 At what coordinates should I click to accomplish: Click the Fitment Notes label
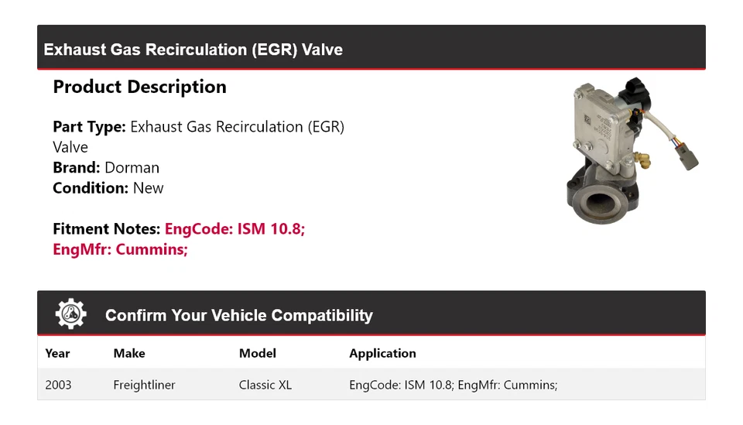tap(107, 229)
